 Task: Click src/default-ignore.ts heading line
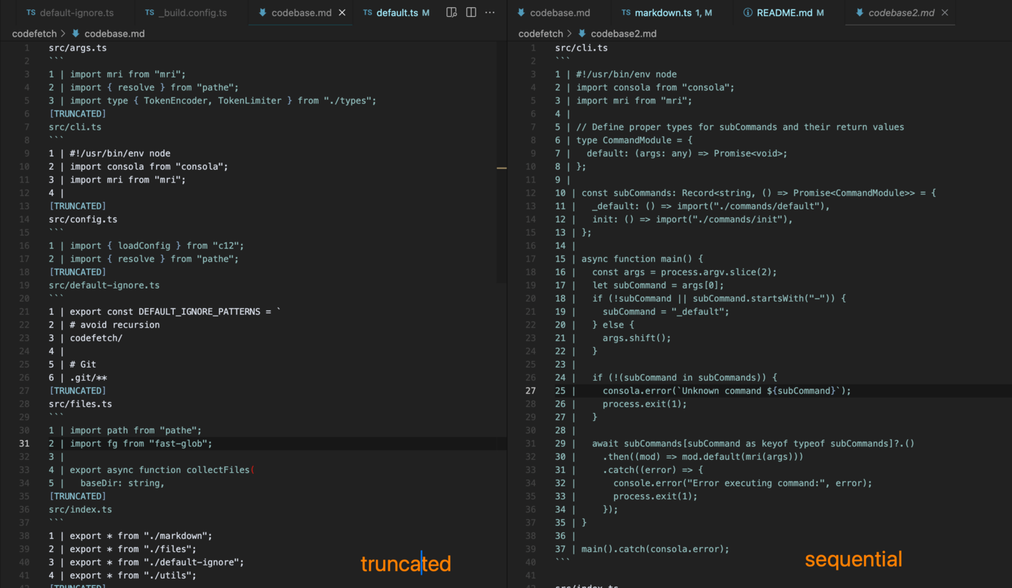click(104, 285)
